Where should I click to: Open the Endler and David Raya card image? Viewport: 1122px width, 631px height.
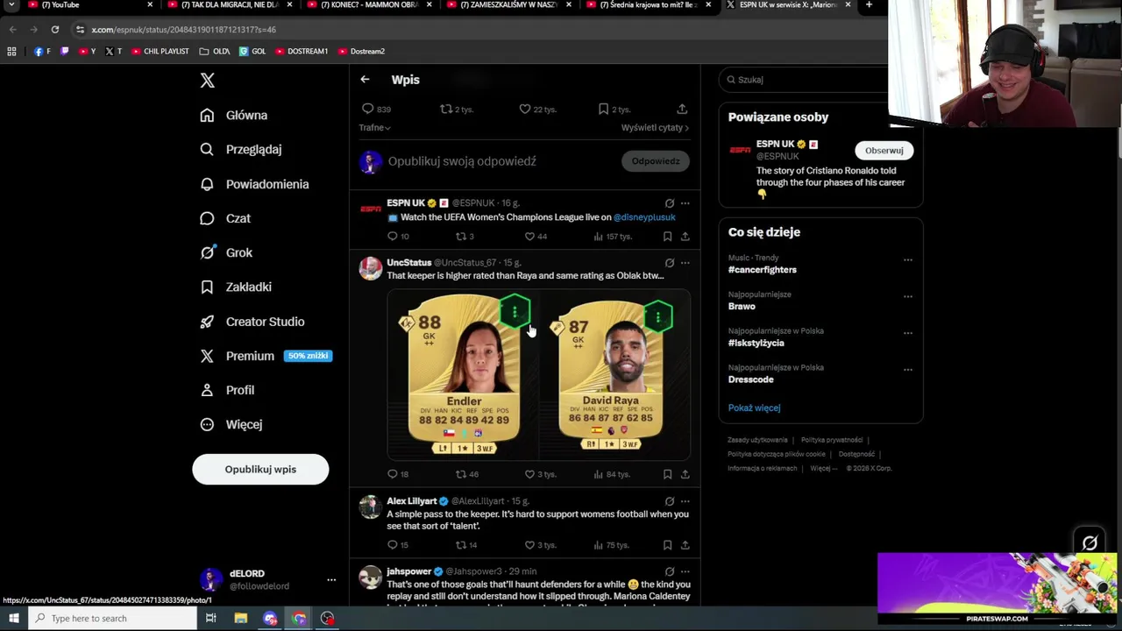[538, 374]
